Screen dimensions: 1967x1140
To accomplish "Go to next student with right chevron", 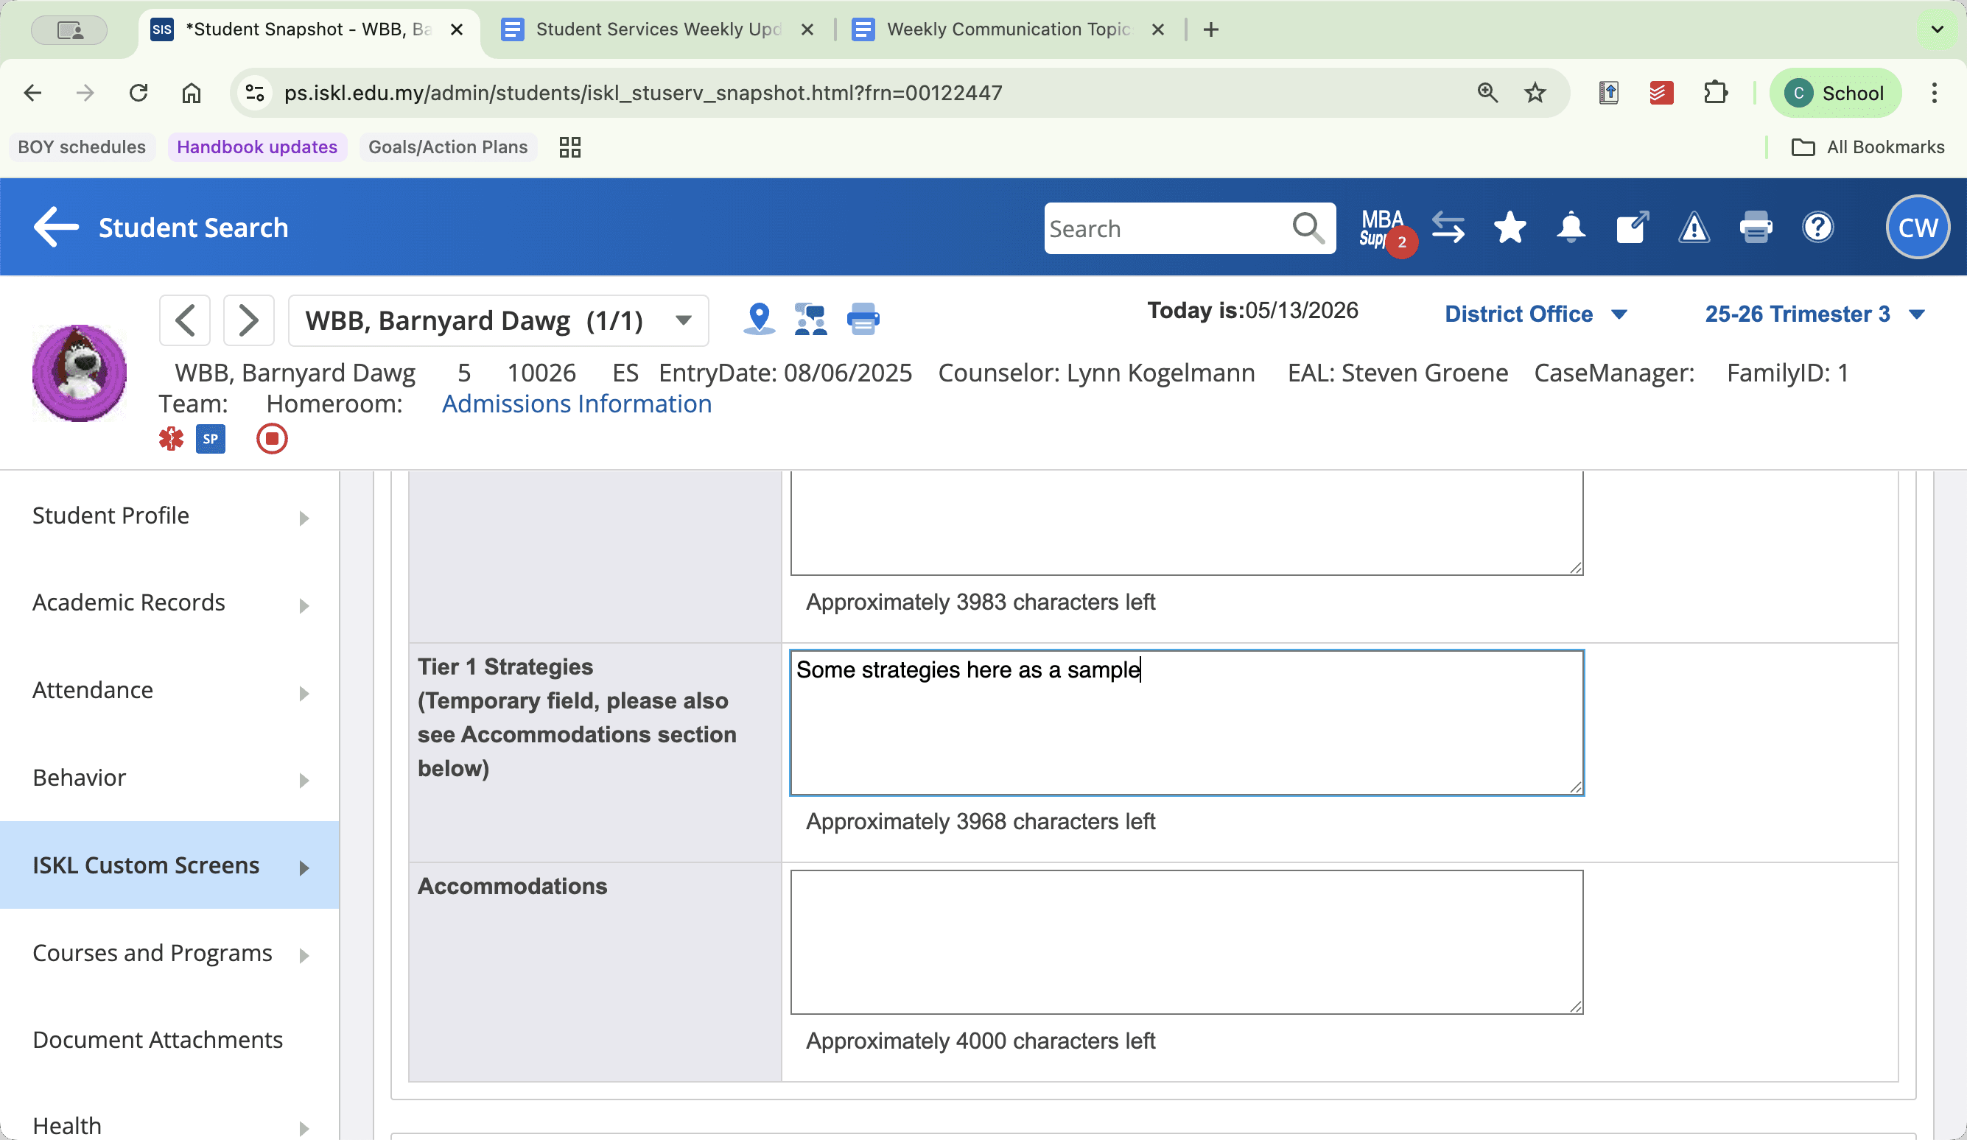I will pos(248,320).
